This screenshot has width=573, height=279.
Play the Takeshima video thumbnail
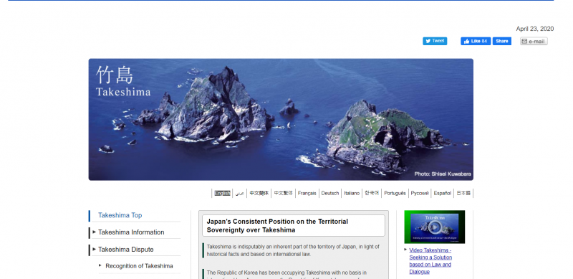click(435, 227)
